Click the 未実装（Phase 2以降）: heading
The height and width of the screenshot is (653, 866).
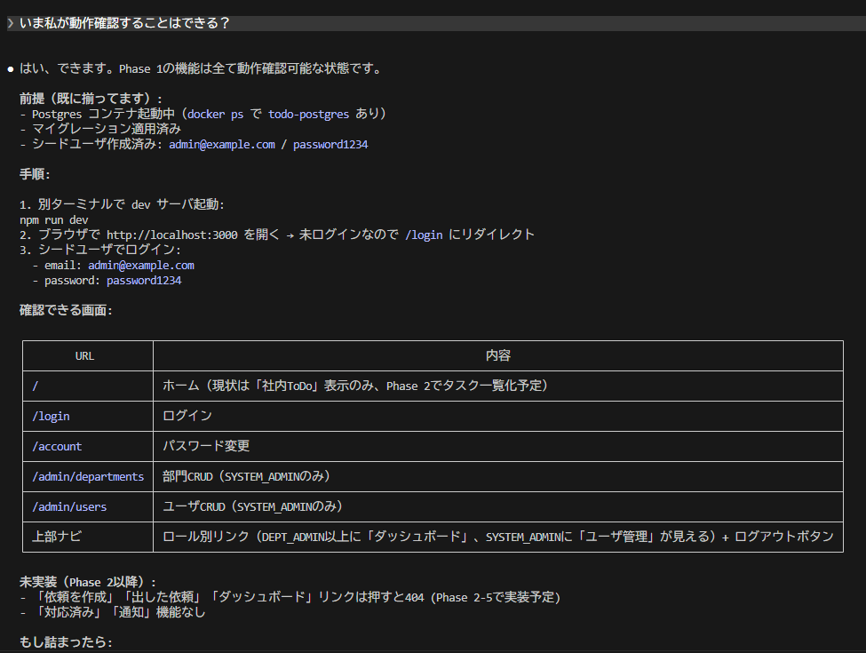pyautogui.click(x=88, y=582)
